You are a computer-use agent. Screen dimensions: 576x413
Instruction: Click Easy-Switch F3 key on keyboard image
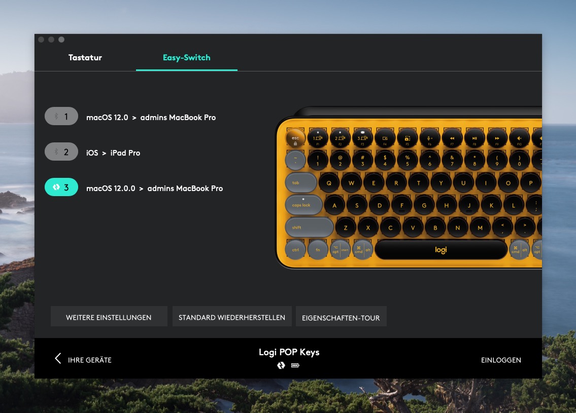point(362,138)
